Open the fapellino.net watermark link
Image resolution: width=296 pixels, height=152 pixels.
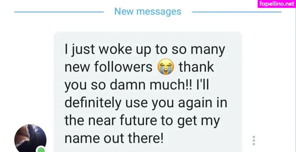click(x=276, y=4)
